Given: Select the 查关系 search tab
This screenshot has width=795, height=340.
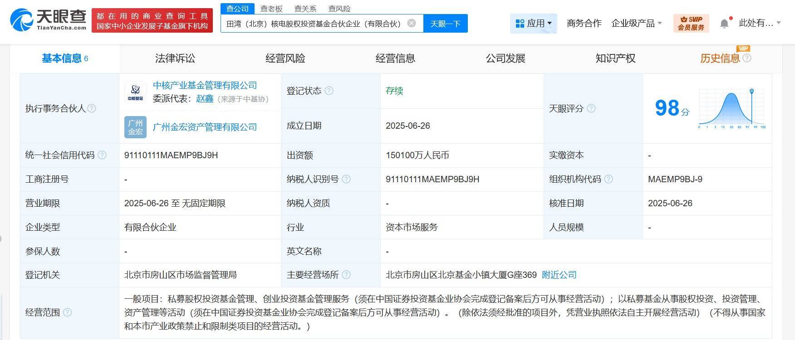Looking at the screenshot, I should tap(305, 9).
